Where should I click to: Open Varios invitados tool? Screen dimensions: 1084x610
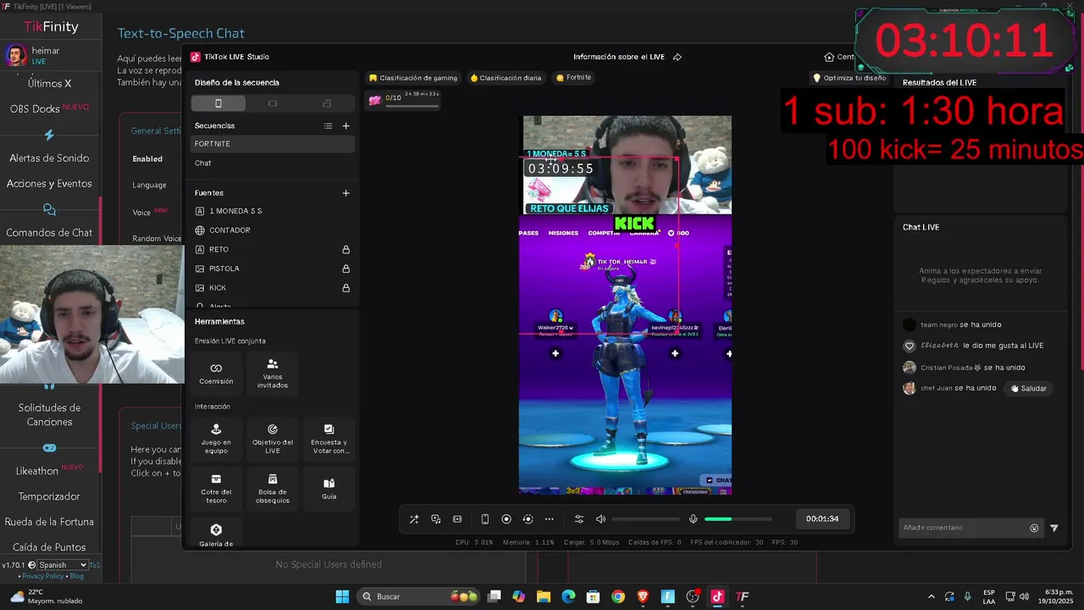[x=273, y=373]
